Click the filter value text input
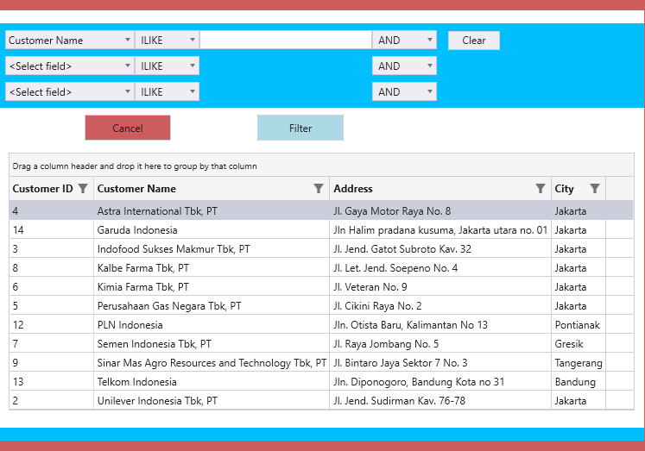This screenshot has width=645, height=451. click(286, 41)
